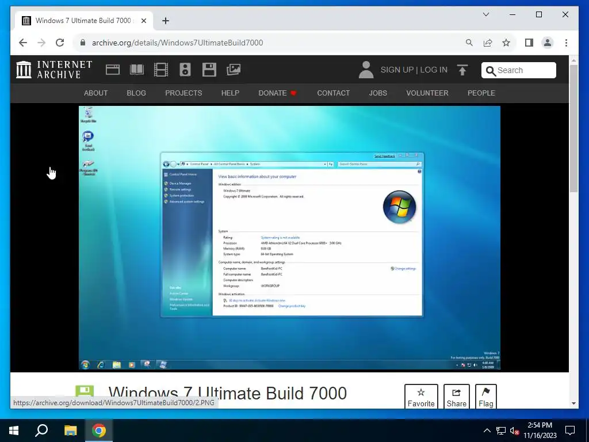Click the lock site info icon
The image size is (589, 442).
[x=83, y=43]
